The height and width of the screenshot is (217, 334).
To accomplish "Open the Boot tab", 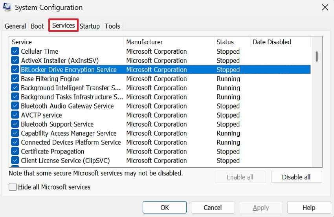I will point(37,26).
